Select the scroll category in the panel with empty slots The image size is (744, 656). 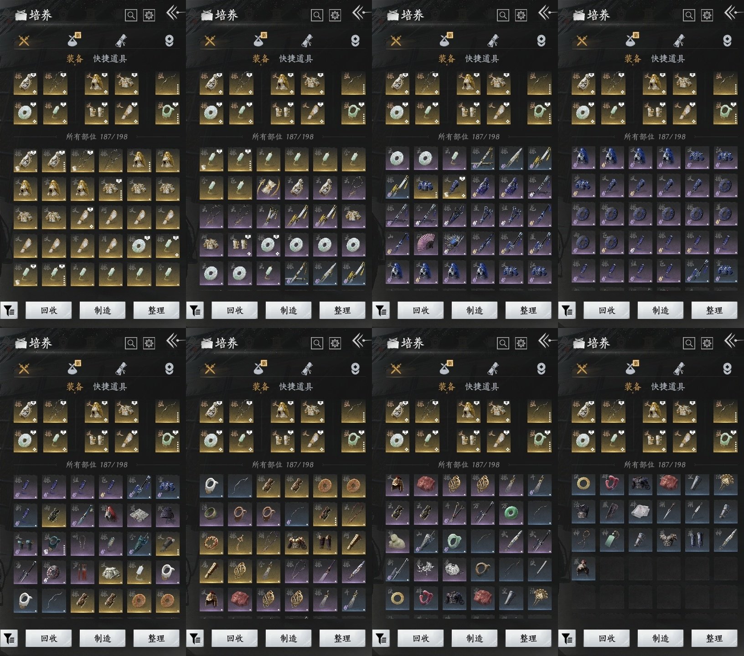pyautogui.click(x=679, y=368)
